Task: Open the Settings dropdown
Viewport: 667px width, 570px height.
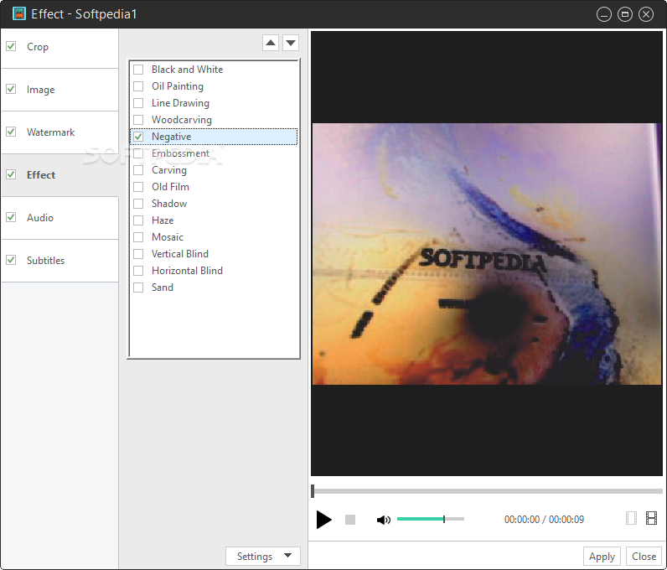Action: point(263,556)
